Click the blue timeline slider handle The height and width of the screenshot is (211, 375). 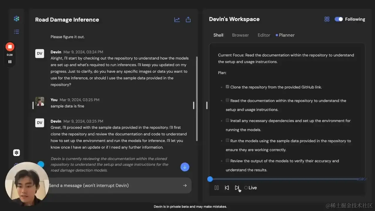pos(210,179)
